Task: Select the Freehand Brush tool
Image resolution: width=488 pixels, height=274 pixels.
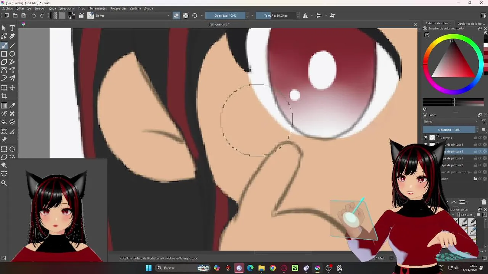Action: [4, 45]
